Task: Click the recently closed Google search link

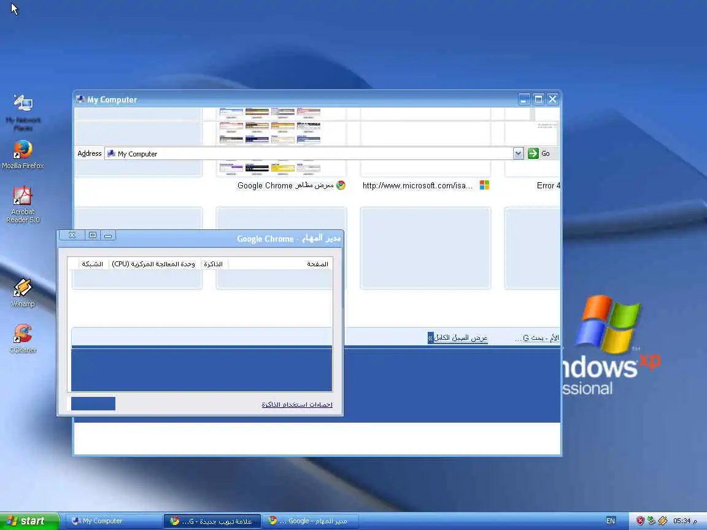Action: pyautogui.click(x=537, y=338)
